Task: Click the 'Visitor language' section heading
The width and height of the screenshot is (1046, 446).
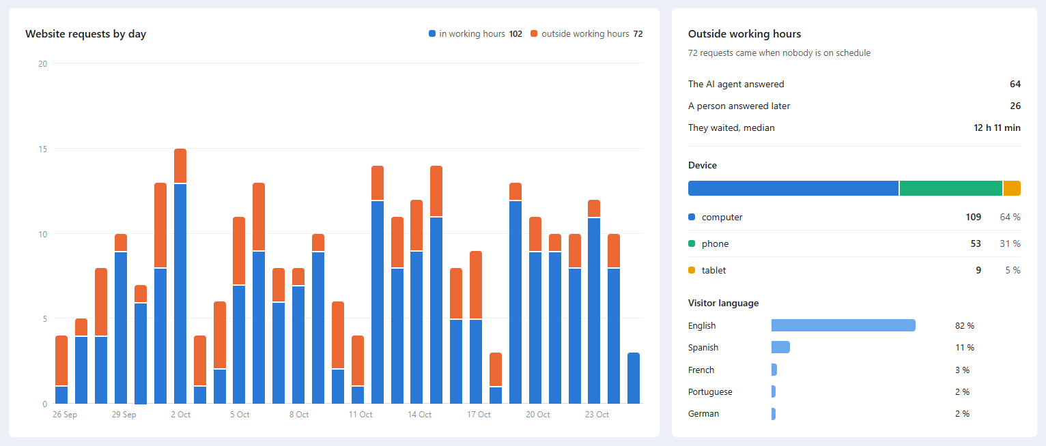Action: (723, 303)
